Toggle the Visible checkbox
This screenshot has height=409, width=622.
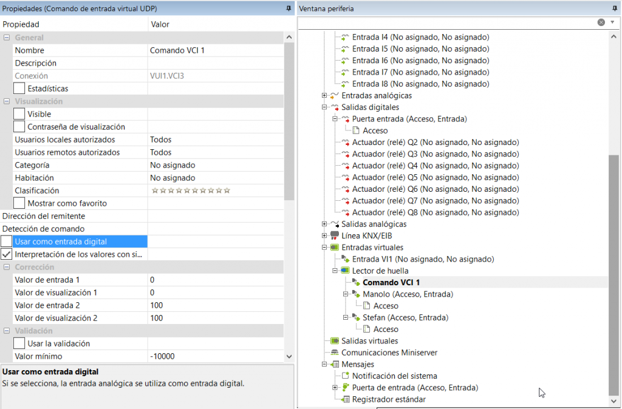click(19, 114)
